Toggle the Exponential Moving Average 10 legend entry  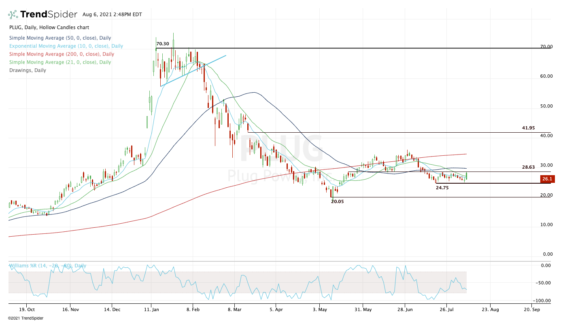(66, 46)
